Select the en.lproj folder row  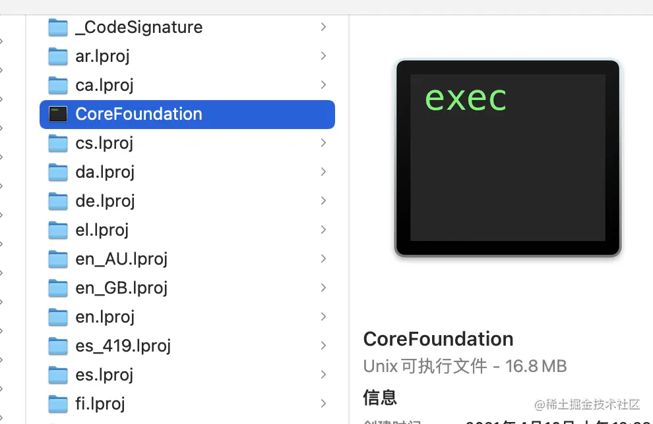point(187,317)
